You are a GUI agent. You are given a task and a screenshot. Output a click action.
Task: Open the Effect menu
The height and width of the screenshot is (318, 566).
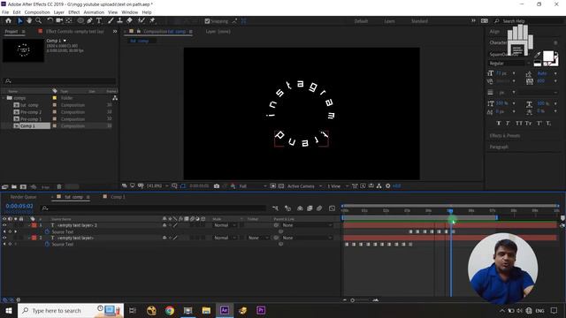tap(73, 12)
